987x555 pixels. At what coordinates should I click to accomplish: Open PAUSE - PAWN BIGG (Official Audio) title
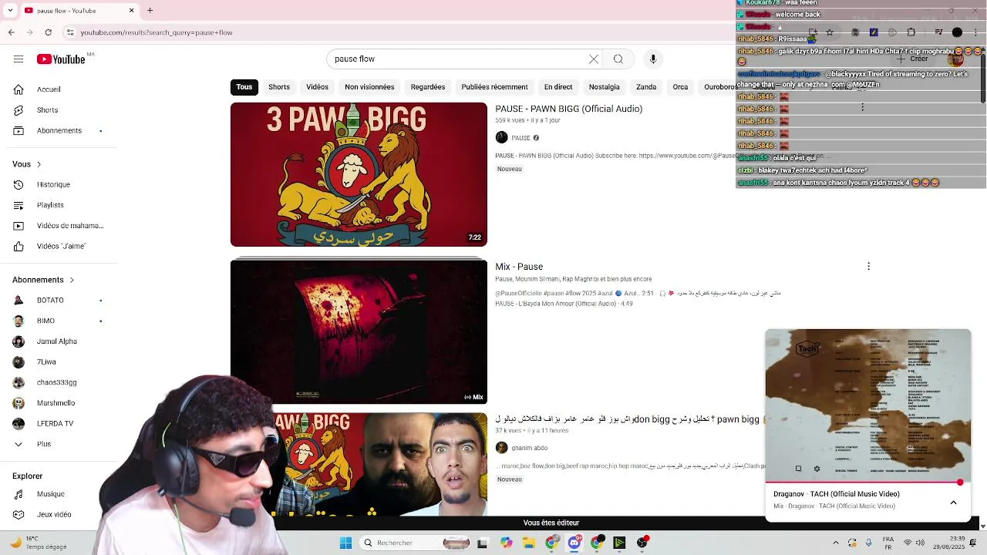coord(568,109)
